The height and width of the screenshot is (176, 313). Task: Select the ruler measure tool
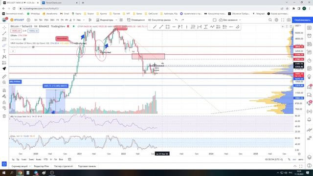tap(4, 76)
